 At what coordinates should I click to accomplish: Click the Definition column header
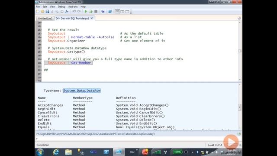[x=126, y=98]
